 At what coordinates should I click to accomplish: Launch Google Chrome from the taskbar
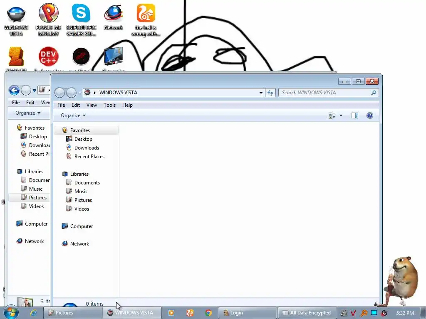208,313
